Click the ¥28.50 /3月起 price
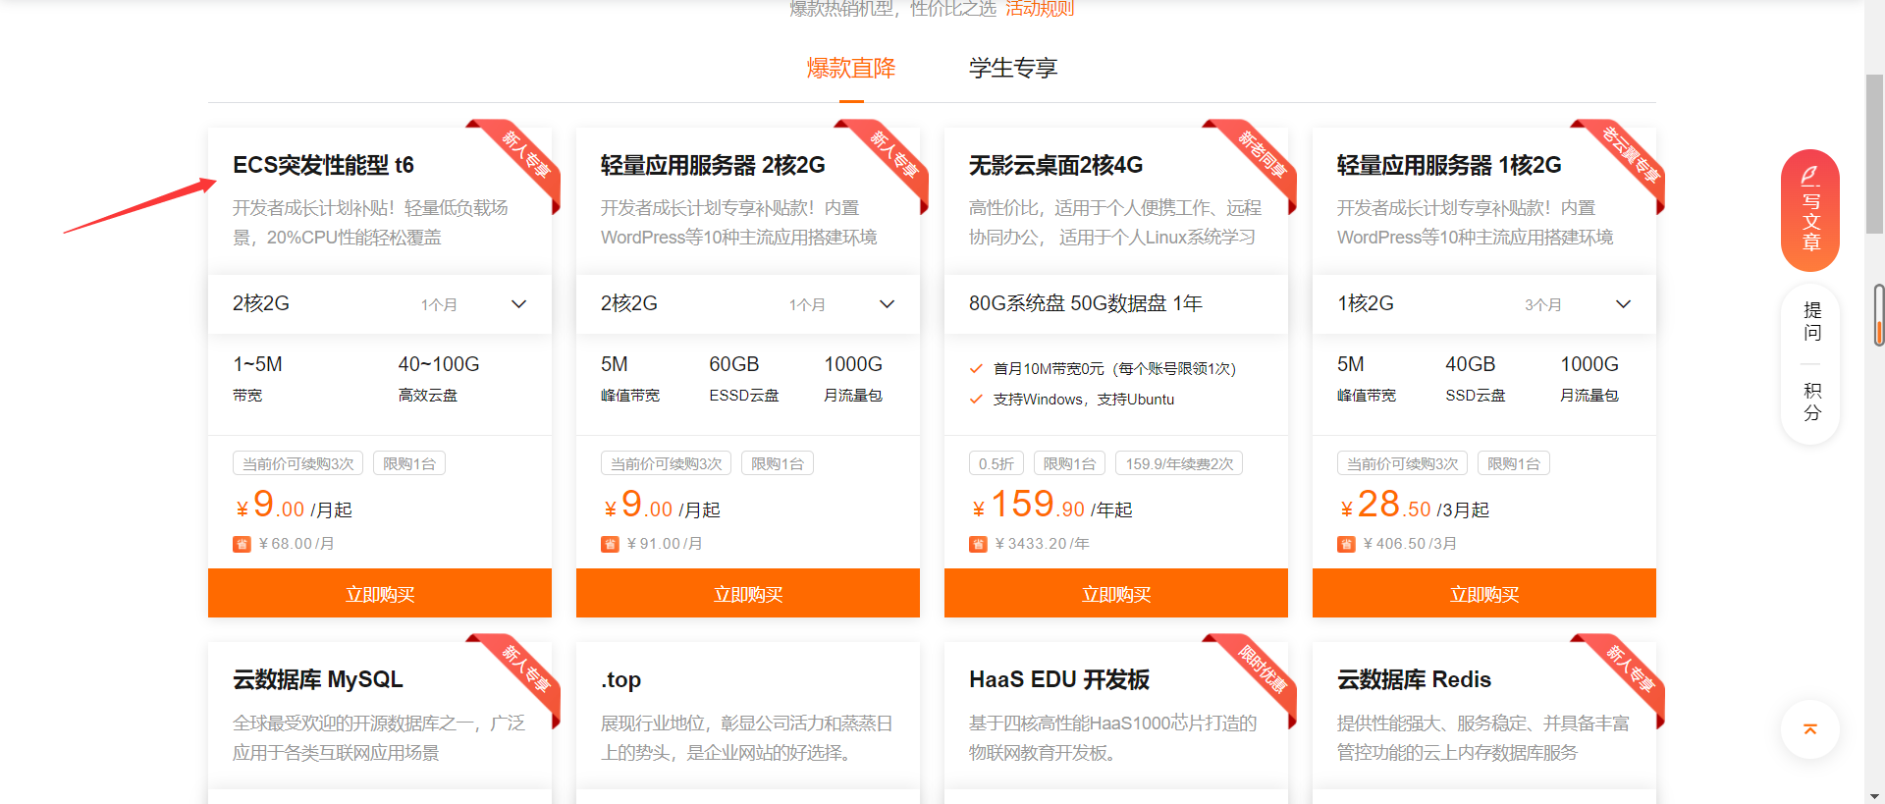 pyautogui.click(x=1414, y=506)
